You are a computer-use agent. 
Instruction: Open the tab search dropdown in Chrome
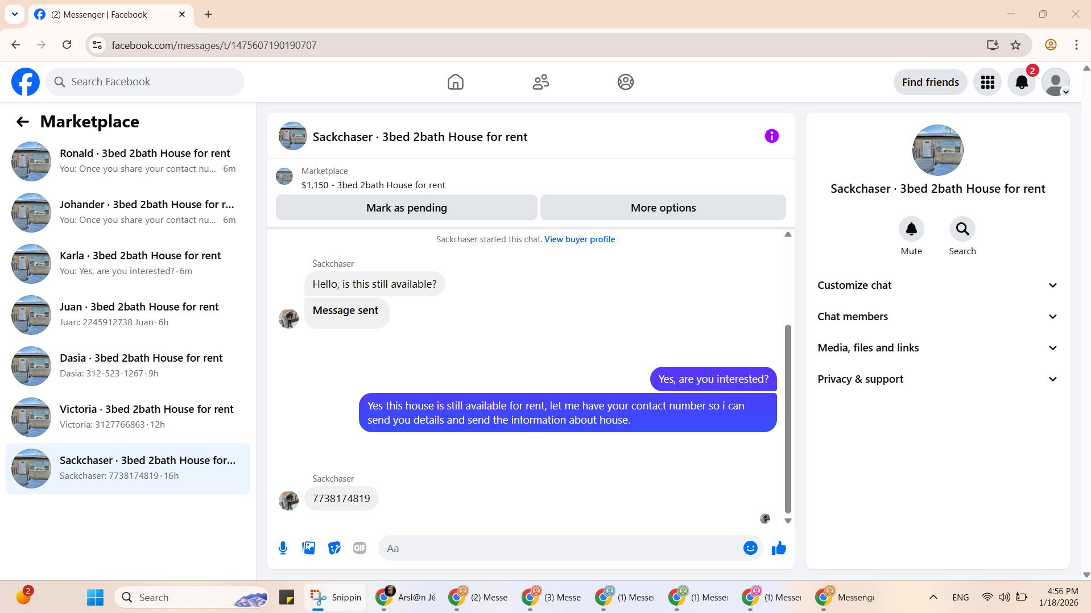coord(15,14)
